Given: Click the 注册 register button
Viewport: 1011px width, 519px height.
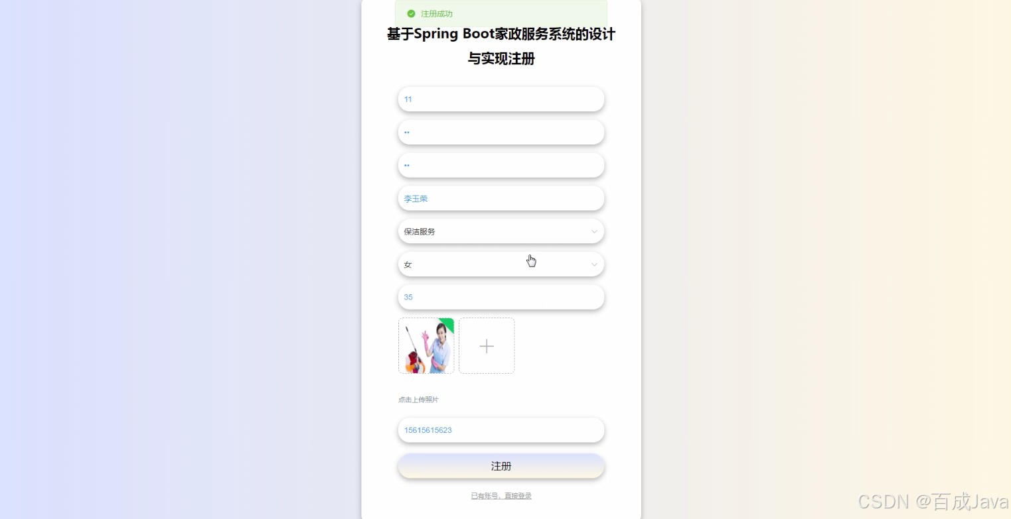Looking at the screenshot, I should 501,466.
